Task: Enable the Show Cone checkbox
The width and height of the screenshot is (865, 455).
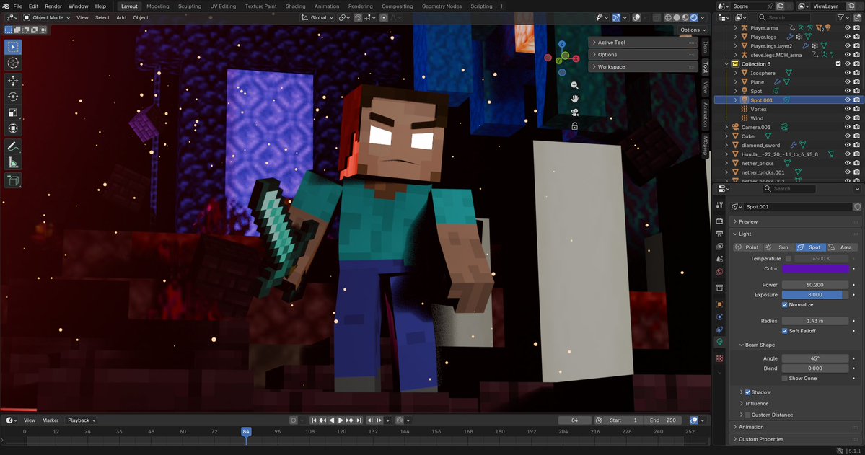Action: point(784,379)
